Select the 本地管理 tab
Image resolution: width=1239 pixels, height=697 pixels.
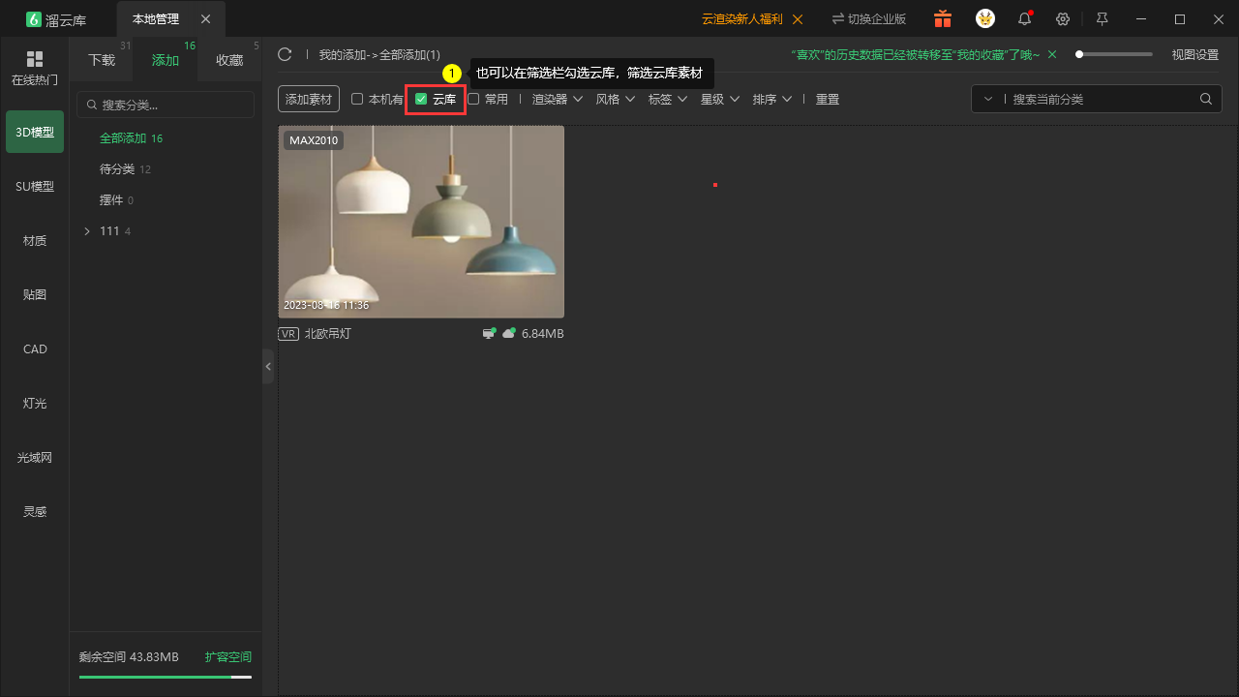[x=156, y=19]
